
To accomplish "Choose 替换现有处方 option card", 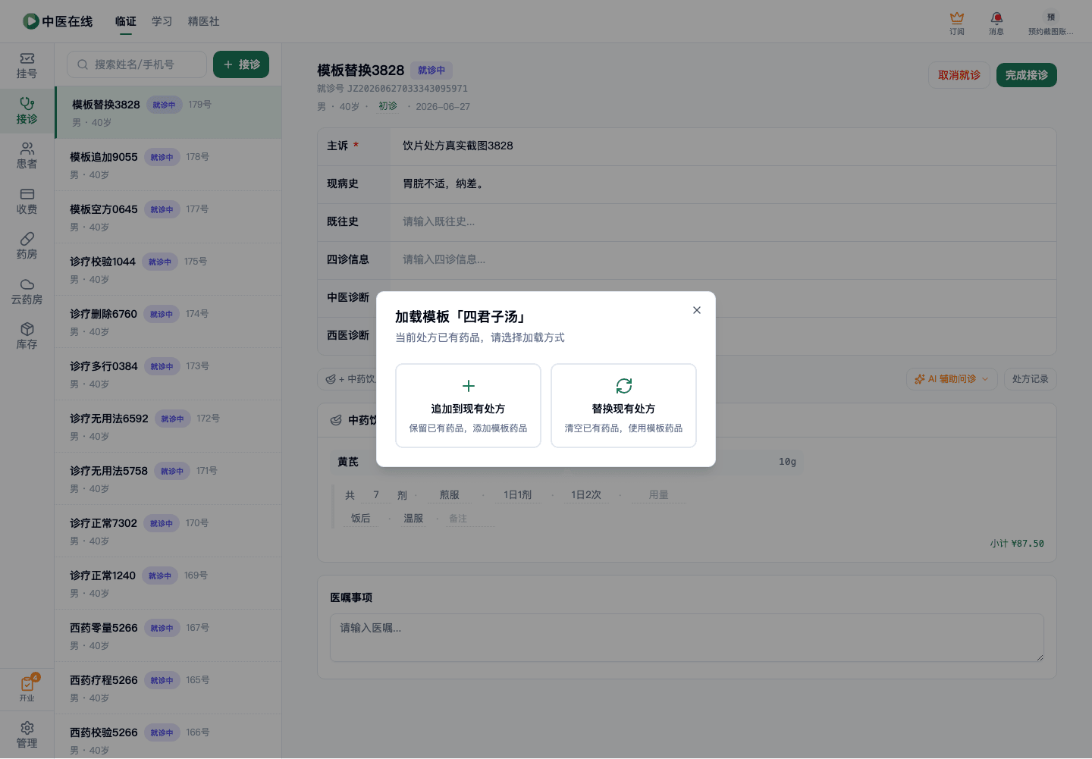I will pos(623,406).
